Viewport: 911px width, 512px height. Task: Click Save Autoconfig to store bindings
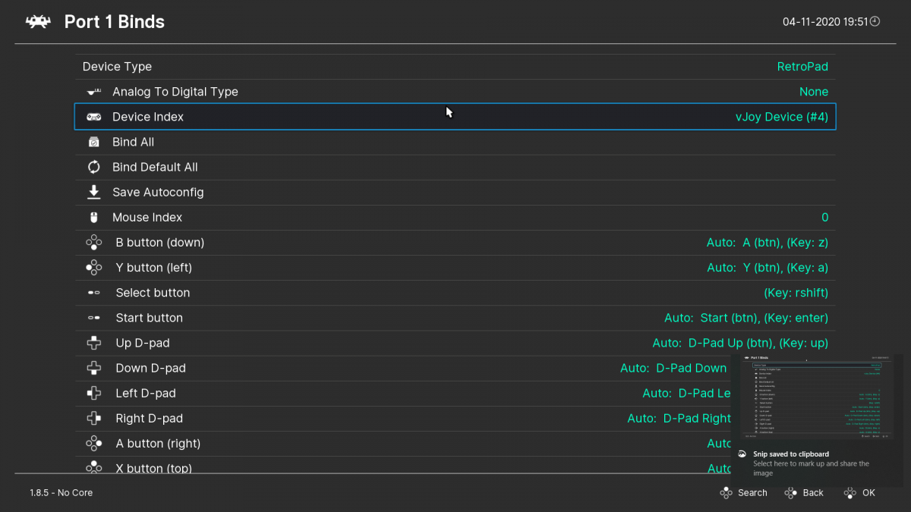pos(455,192)
